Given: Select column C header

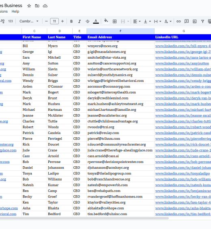Looking at the screenshot, I should point(34,31).
